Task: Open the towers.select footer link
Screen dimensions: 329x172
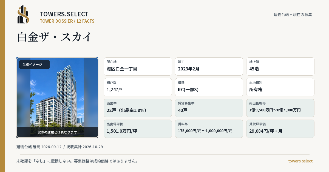Action: [300, 161]
